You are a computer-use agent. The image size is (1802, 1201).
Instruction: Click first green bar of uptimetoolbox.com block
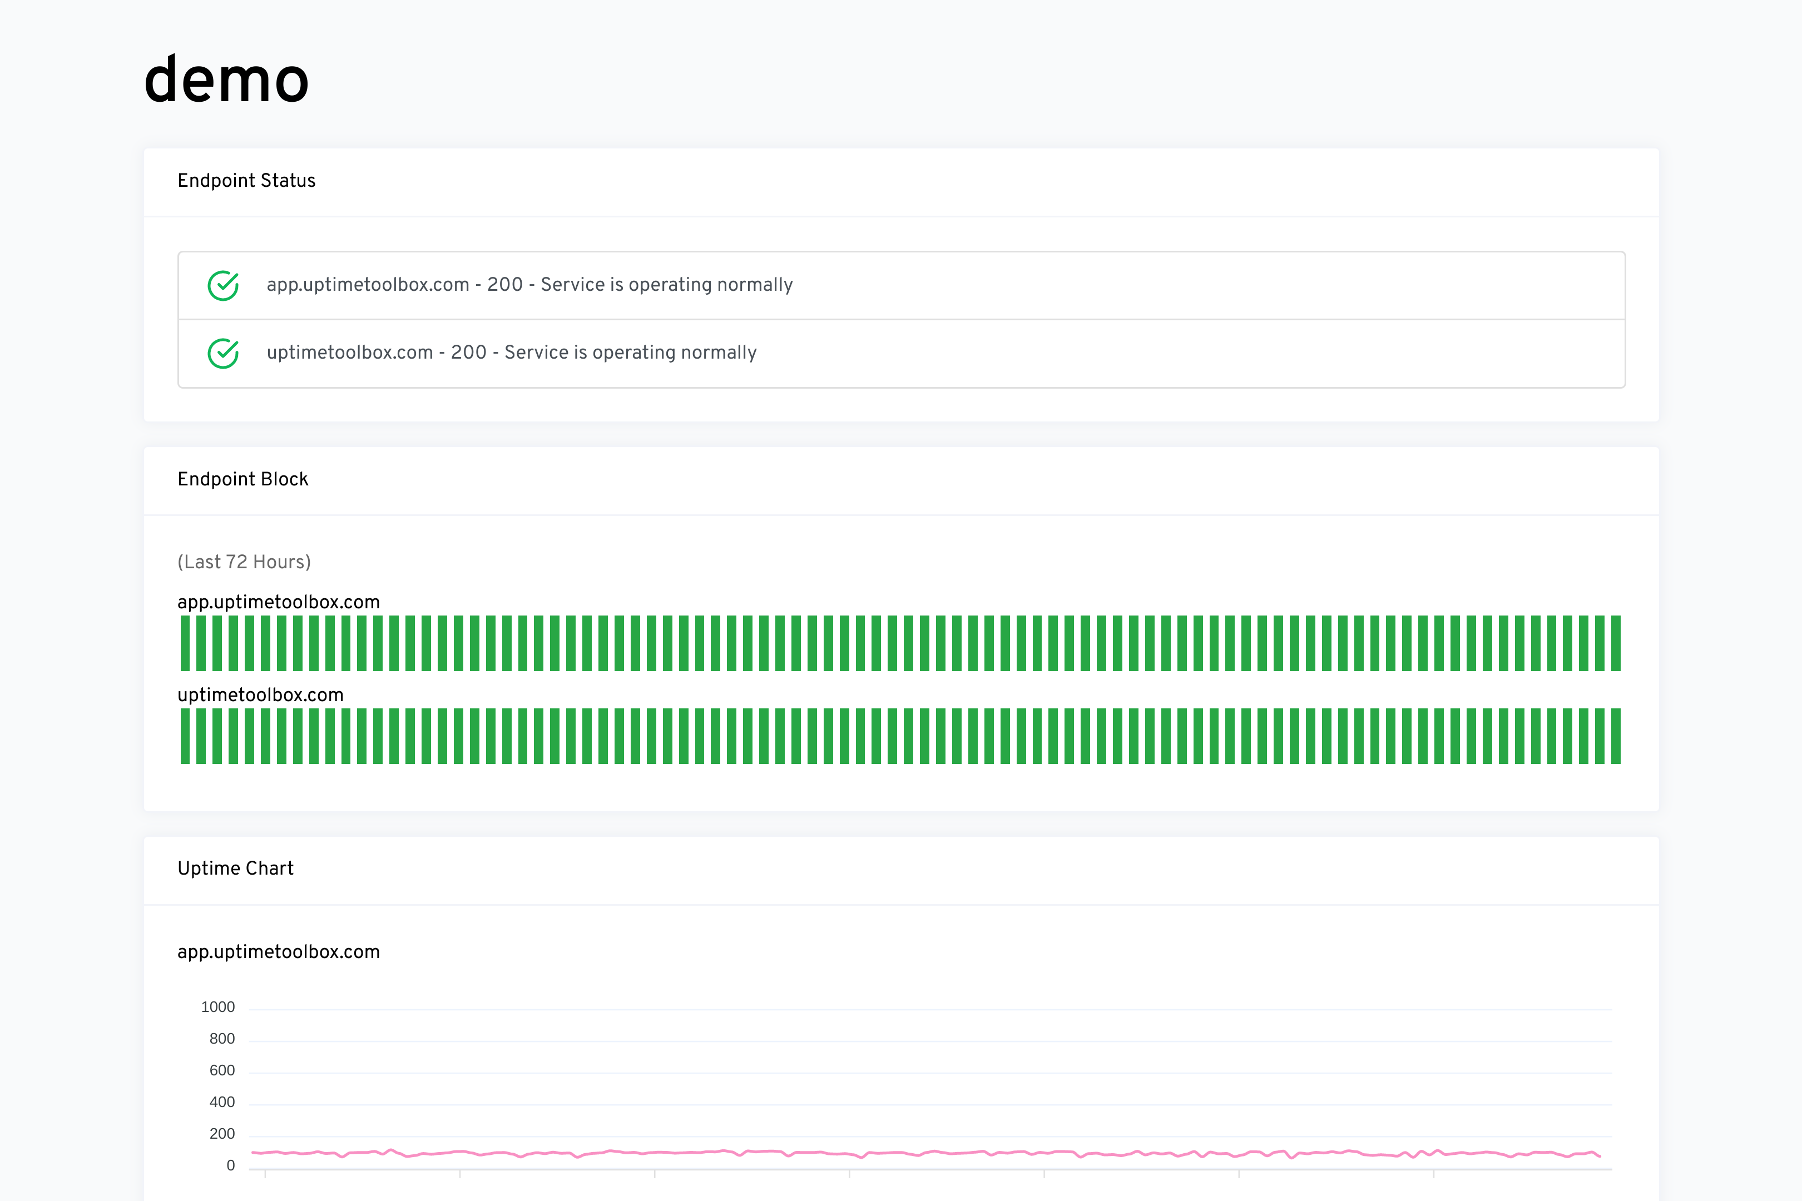[185, 736]
